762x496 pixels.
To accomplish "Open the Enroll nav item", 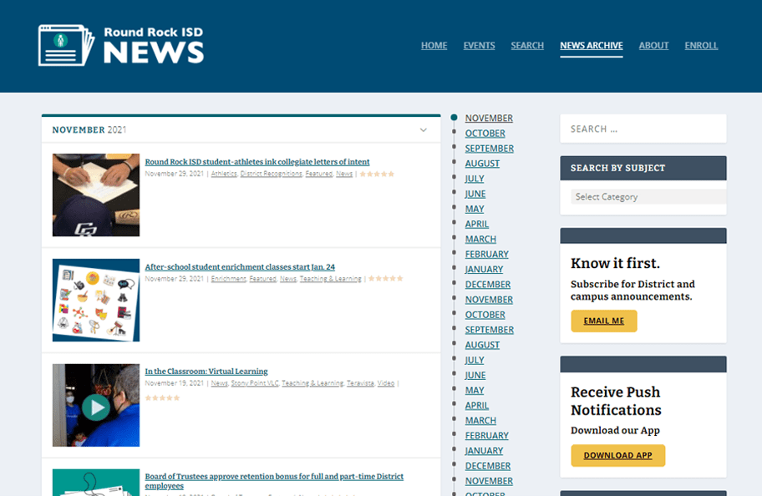I will tap(701, 45).
